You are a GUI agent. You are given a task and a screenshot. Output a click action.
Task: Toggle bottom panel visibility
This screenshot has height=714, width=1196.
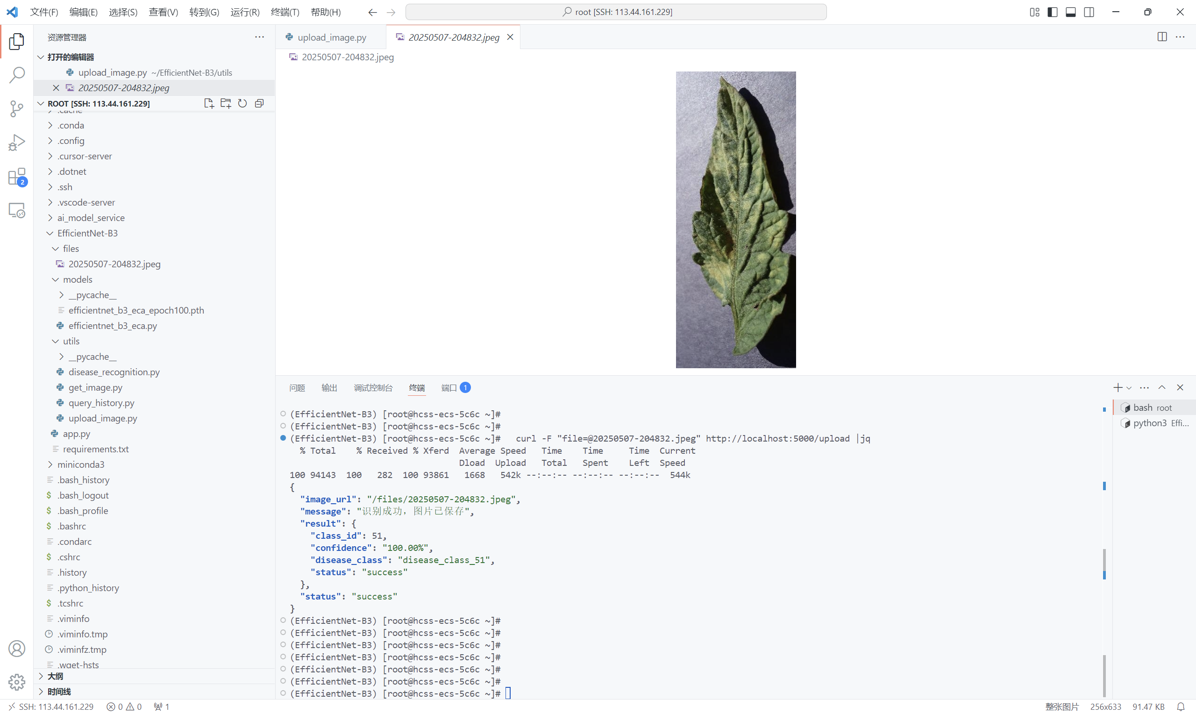(1070, 12)
